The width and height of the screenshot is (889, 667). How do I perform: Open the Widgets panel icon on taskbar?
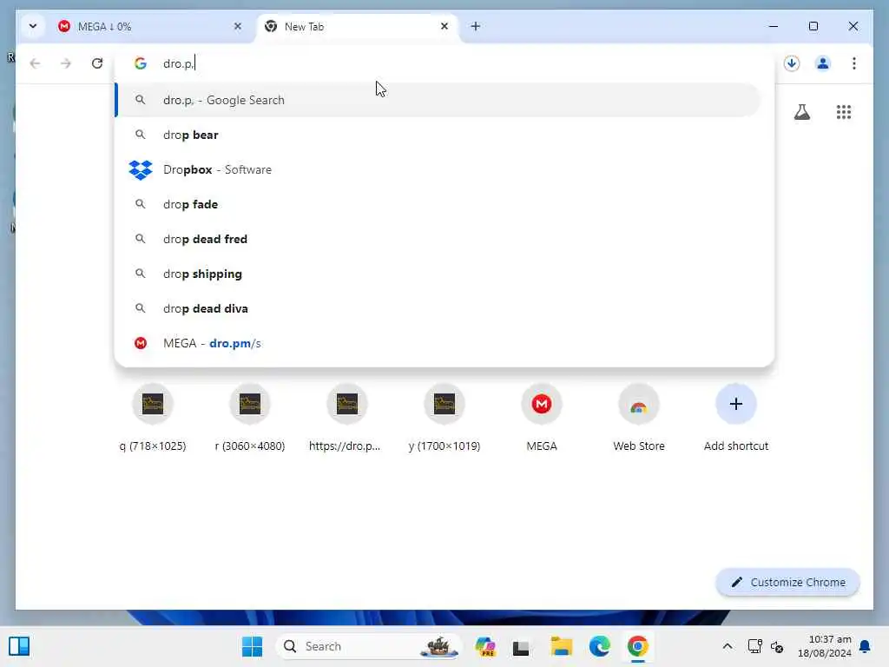pos(19,646)
